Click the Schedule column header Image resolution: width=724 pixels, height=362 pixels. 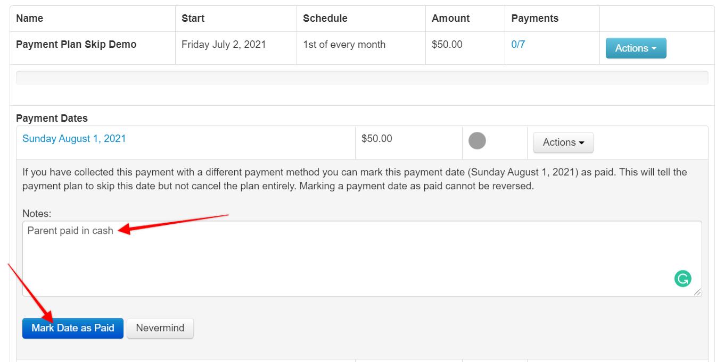point(325,19)
